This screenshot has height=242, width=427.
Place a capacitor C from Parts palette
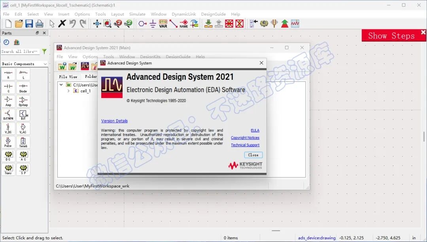click(8, 88)
